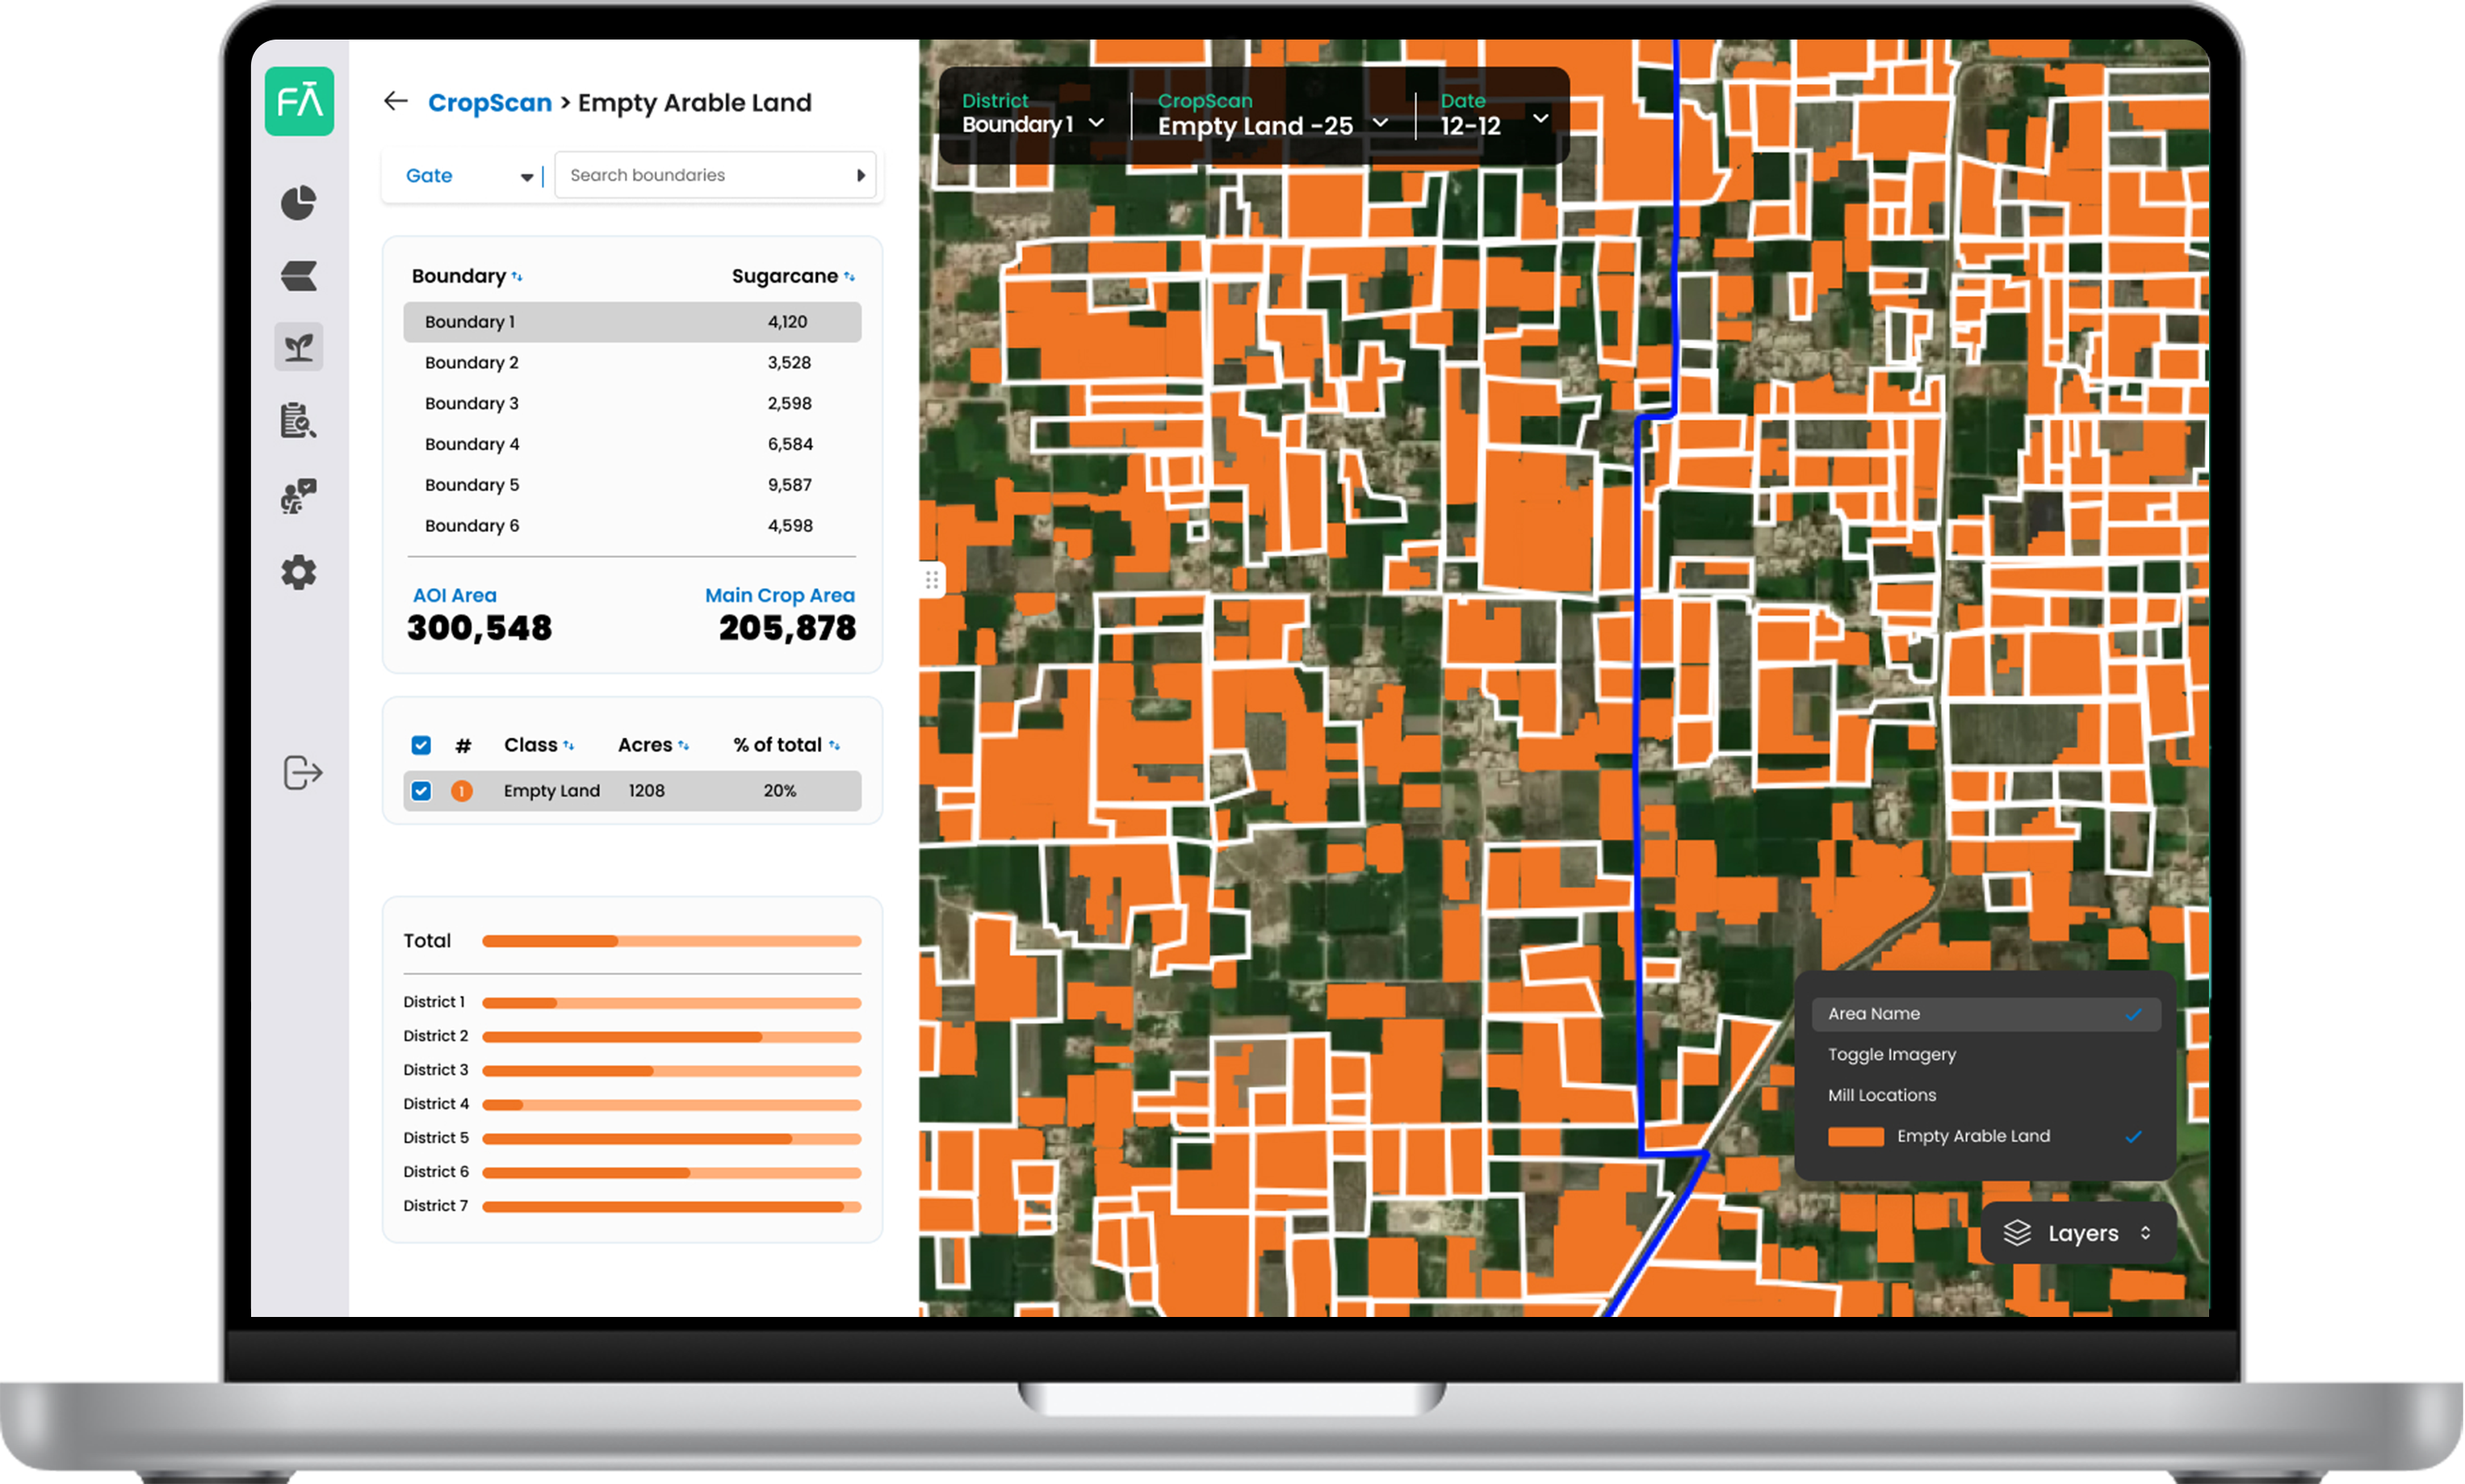Select the plant sprout CropScan icon
Screen dimensions: 2465x1484
coord(298,347)
